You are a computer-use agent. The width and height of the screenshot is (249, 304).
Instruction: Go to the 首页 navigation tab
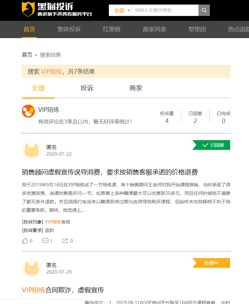coord(29,29)
